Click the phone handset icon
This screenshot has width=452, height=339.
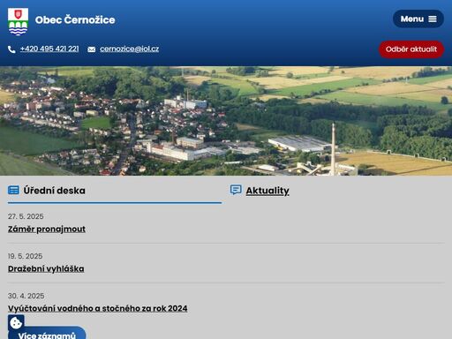(x=11, y=49)
